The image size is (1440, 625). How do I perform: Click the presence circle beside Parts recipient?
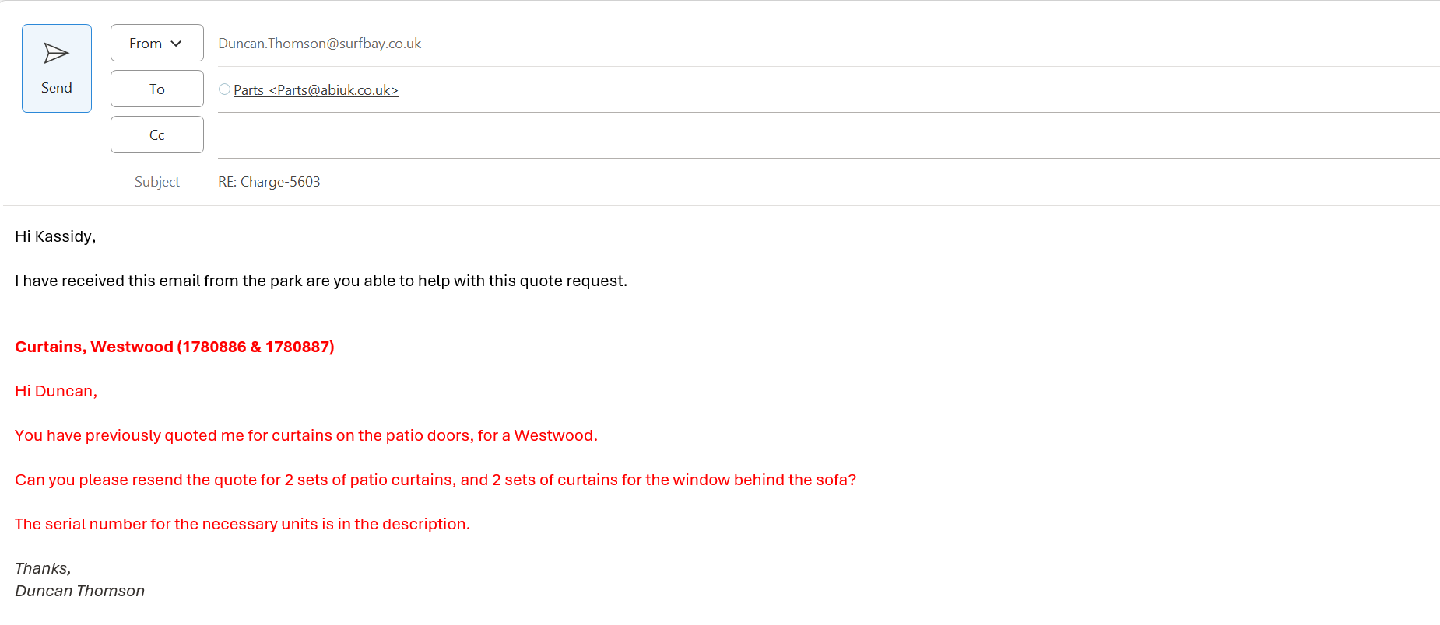(x=224, y=89)
